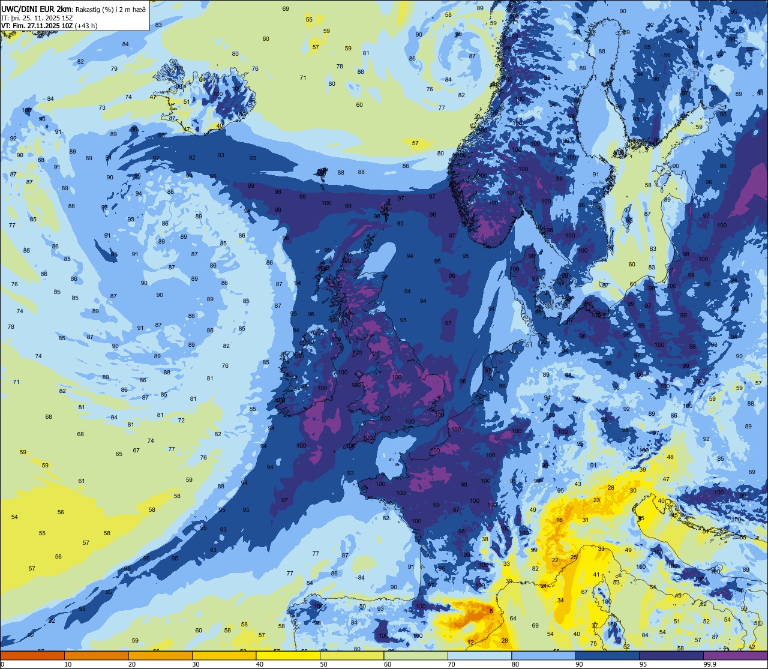Select the bright yellow 40–50 legend swatch
Screen dimensions: 768x669
[288, 655]
